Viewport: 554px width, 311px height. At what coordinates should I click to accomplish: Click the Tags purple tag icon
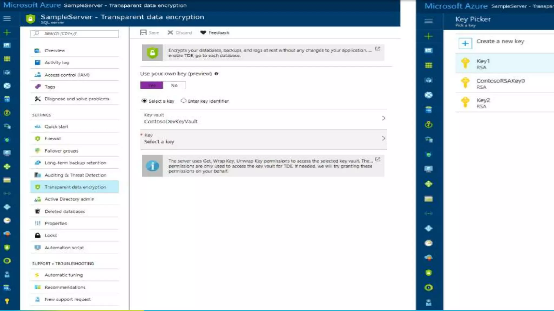(38, 87)
